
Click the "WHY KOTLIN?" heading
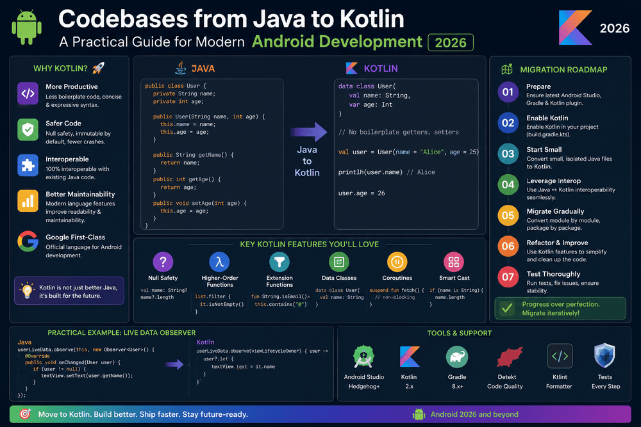pos(60,68)
